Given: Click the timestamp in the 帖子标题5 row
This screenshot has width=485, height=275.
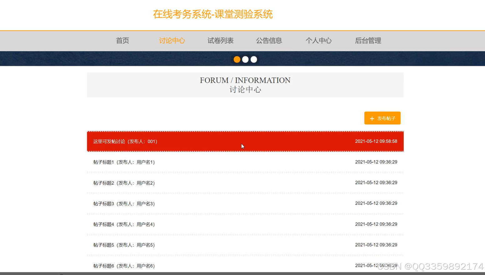Looking at the screenshot, I should (376, 245).
